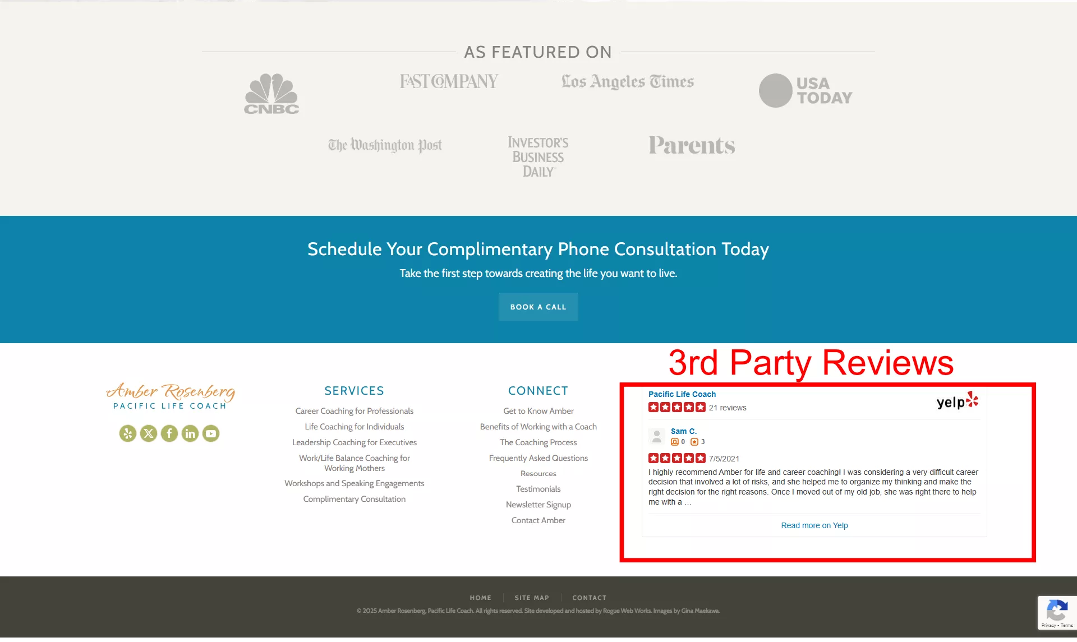Select CONTACT in the footer menu
1077x642 pixels.
point(589,597)
